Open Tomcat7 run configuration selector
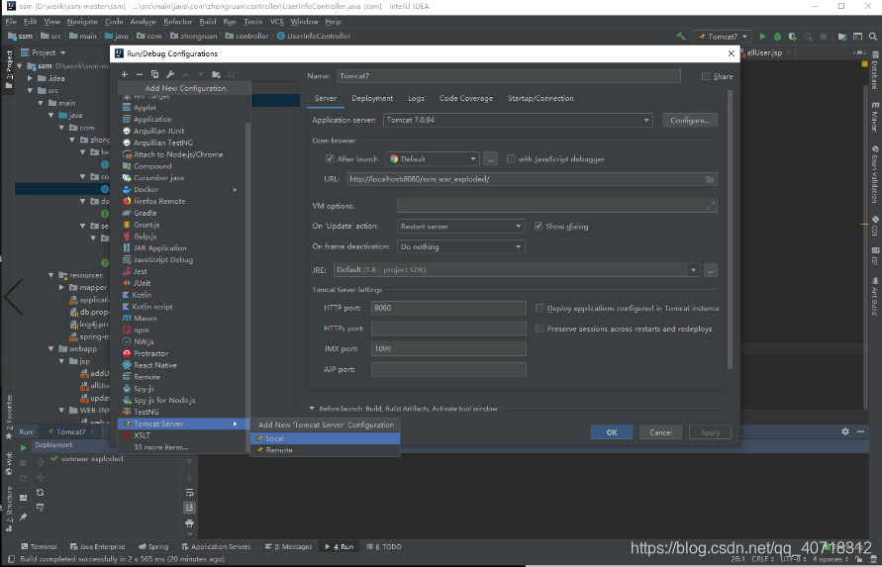 (x=723, y=36)
